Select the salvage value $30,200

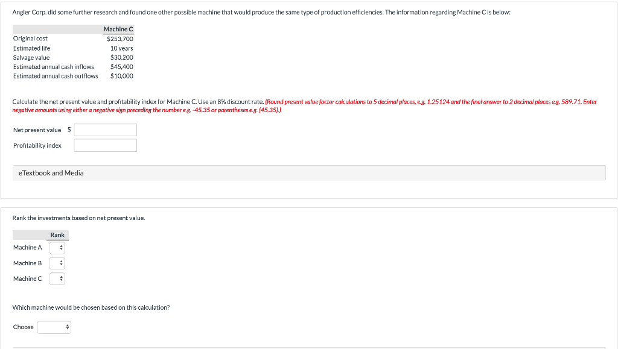click(121, 57)
